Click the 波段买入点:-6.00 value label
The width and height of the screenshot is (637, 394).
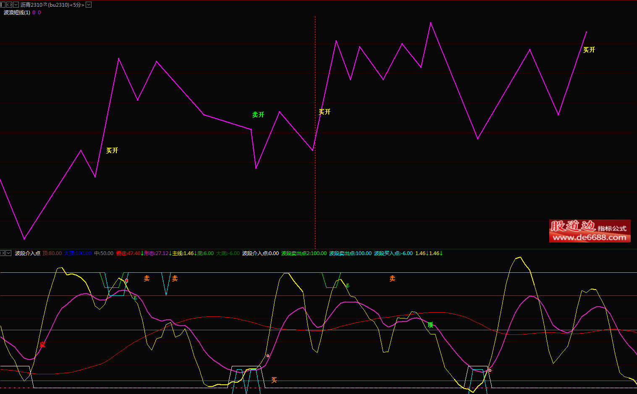point(393,253)
